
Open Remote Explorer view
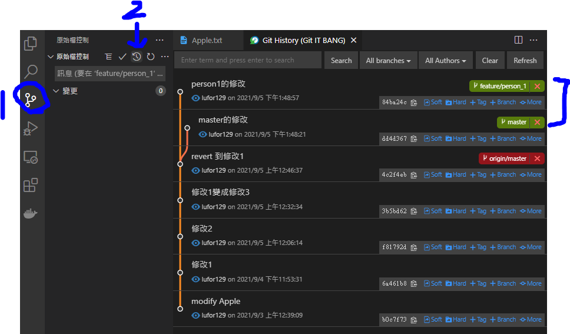(31, 157)
